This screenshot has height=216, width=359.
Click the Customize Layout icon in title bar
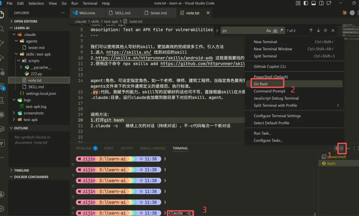[x=298, y=3]
